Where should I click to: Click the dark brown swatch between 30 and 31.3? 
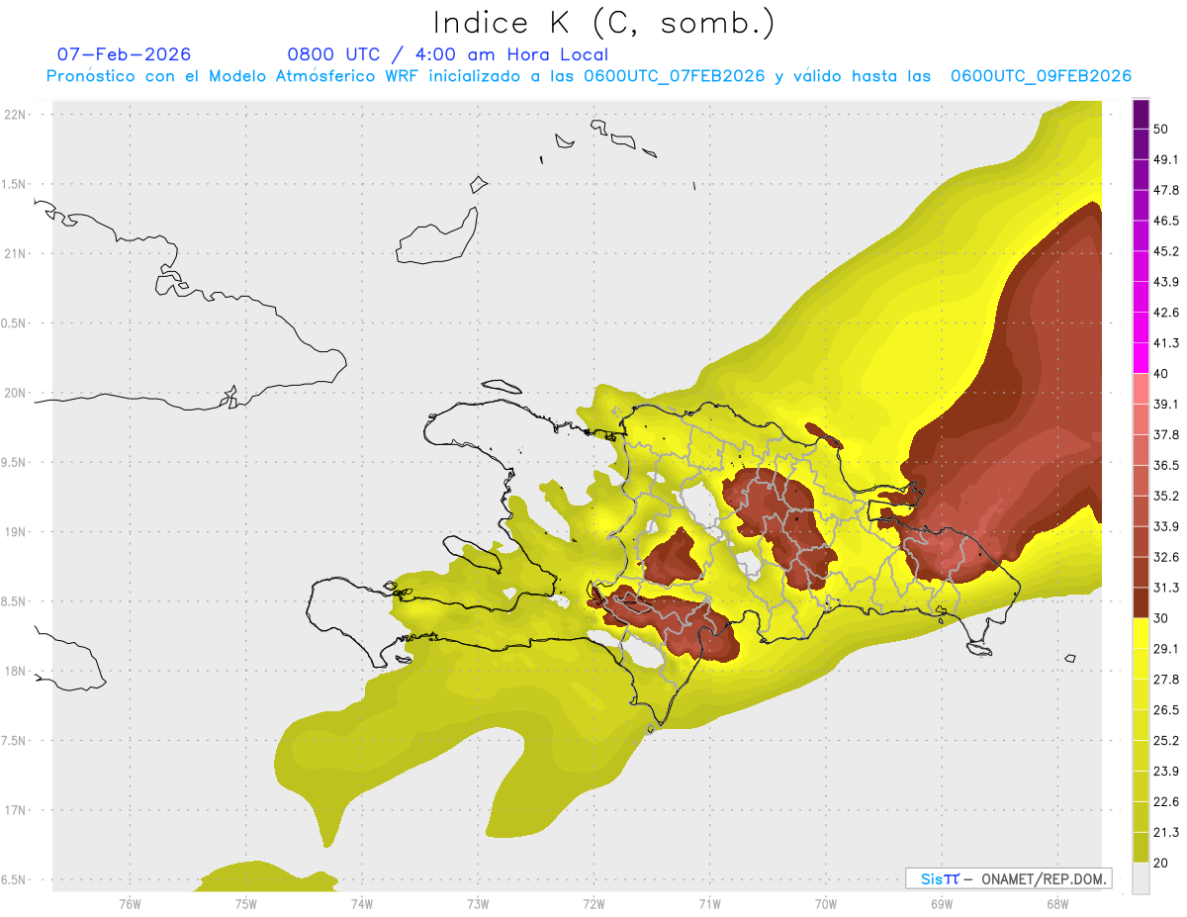[x=1141, y=602]
